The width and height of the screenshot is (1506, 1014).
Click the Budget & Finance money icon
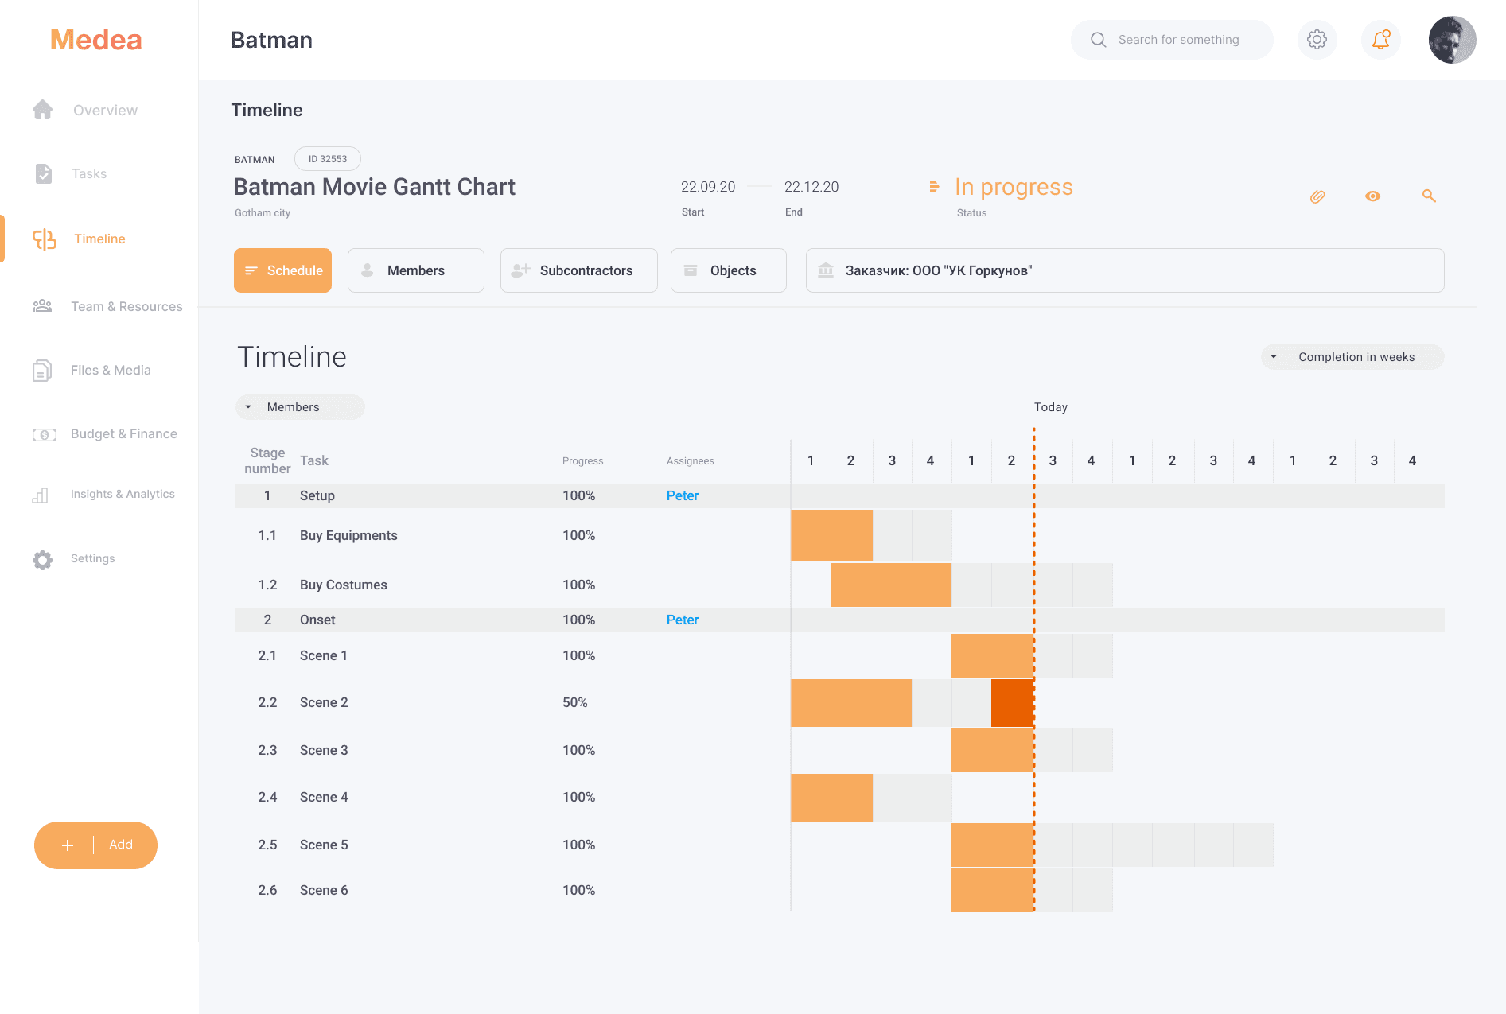click(44, 434)
